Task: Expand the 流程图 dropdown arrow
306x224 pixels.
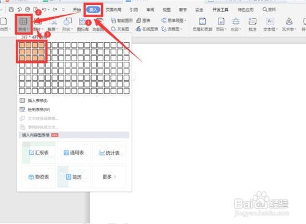Action: pyautogui.click(x=181, y=29)
